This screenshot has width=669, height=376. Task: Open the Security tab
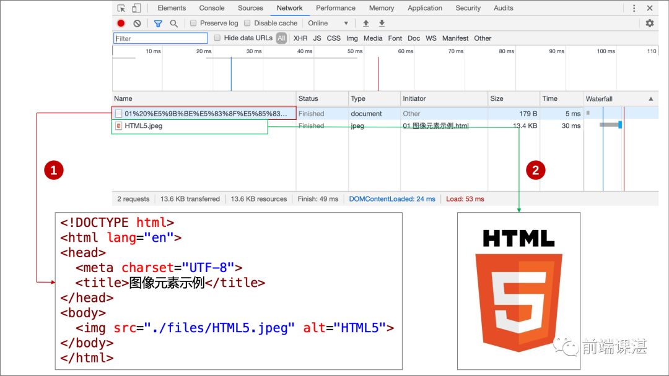(468, 8)
